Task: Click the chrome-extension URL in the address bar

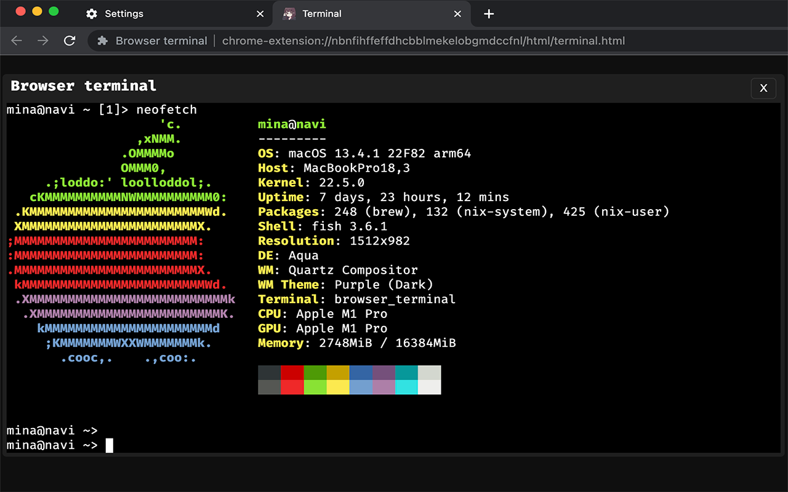Action: 424,41
